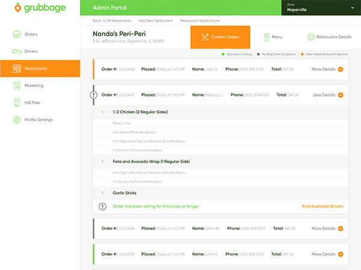Click More Details for John S. order 12125048
The image size is (361, 270).
(x=323, y=69)
